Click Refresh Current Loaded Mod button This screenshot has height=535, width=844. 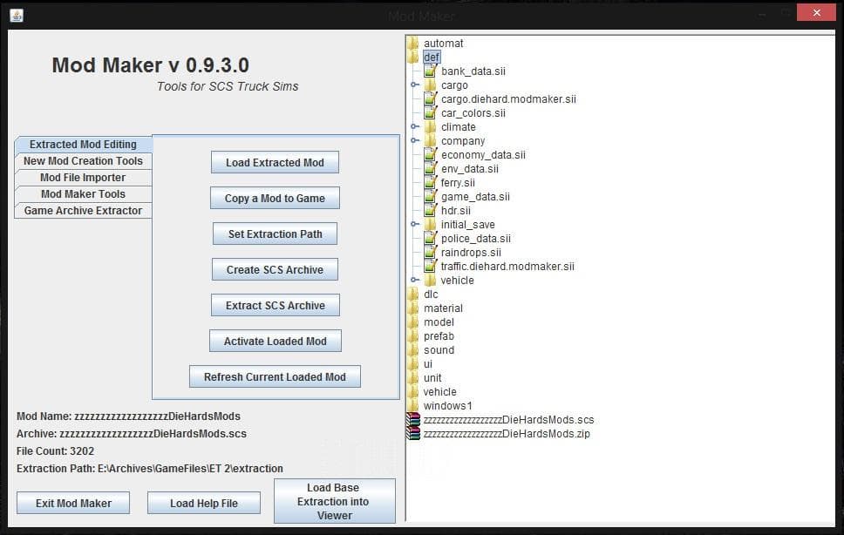(x=275, y=377)
